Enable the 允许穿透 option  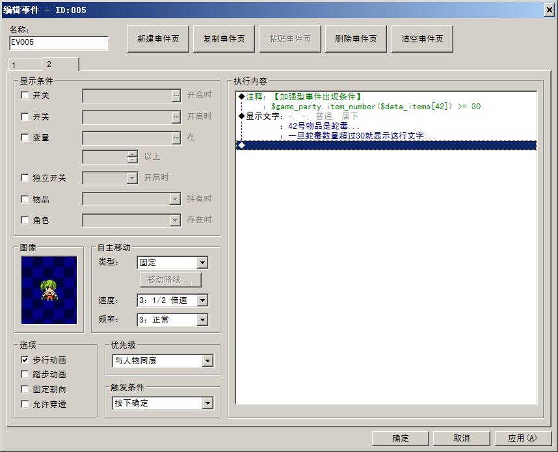[x=25, y=404]
